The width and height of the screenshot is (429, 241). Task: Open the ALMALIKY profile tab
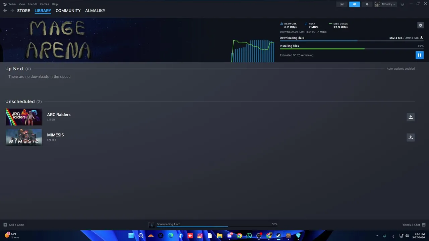tap(95, 11)
